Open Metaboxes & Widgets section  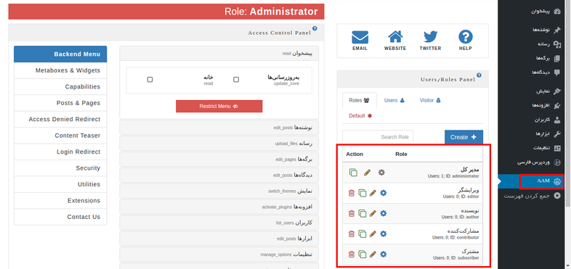[x=60, y=70]
